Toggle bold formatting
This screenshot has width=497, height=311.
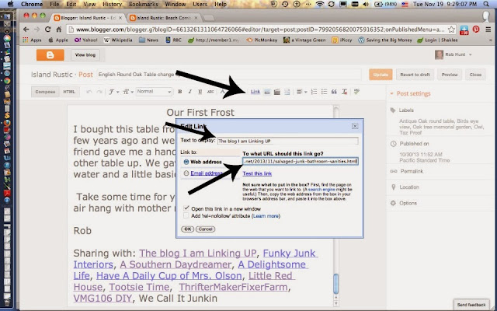pyautogui.click(x=179, y=92)
